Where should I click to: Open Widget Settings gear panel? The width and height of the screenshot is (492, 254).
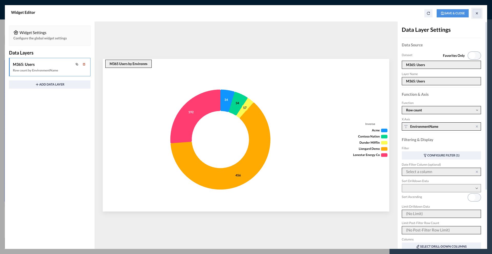(50, 36)
